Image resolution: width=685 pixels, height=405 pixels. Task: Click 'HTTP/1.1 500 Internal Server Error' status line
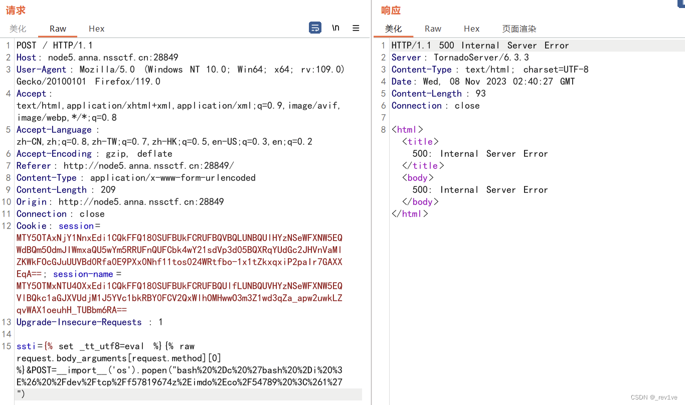click(x=480, y=45)
